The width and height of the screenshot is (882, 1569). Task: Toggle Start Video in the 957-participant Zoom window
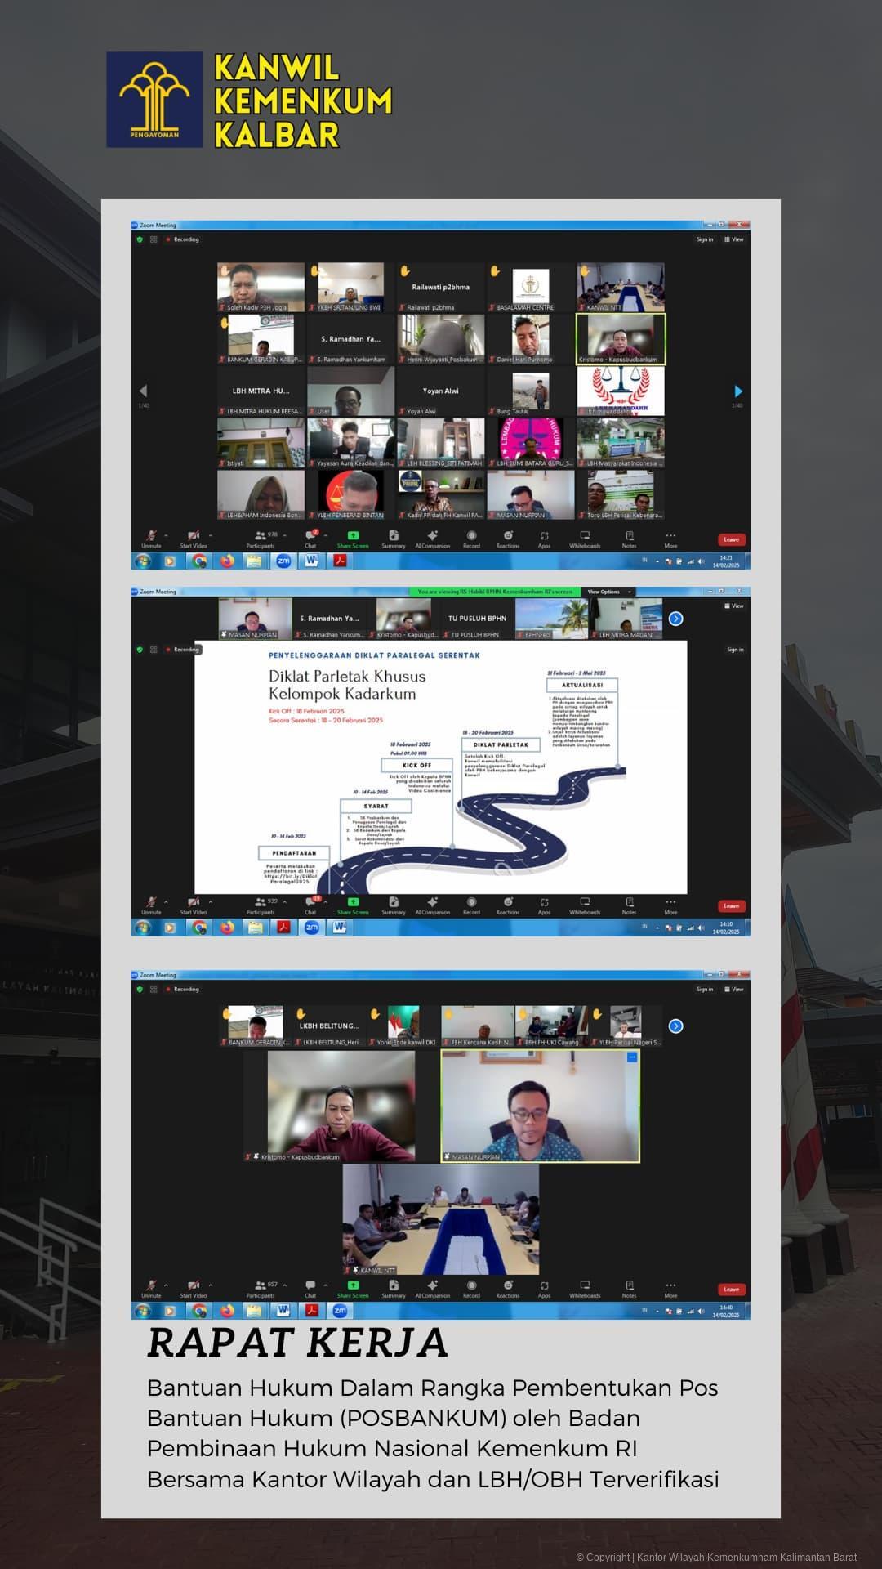[193, 1289]
